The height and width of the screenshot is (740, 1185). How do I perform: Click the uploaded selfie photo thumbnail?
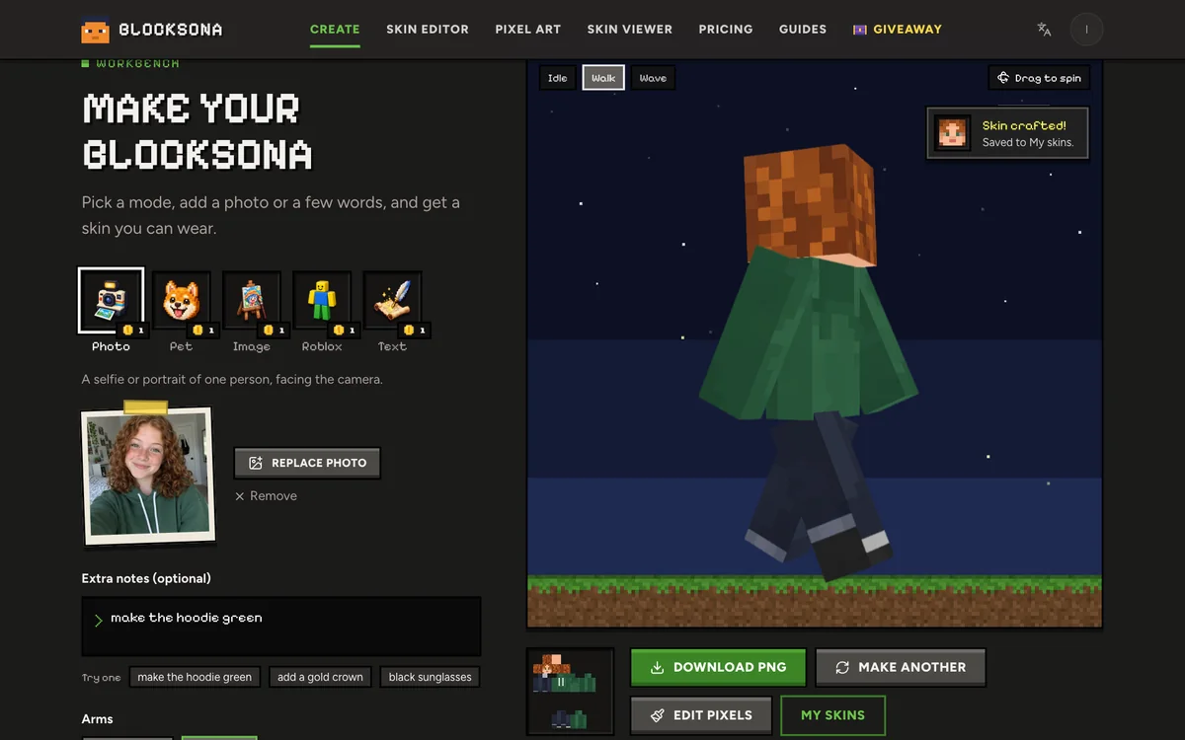pos(149,476)
